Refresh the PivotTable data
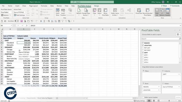 79,12
